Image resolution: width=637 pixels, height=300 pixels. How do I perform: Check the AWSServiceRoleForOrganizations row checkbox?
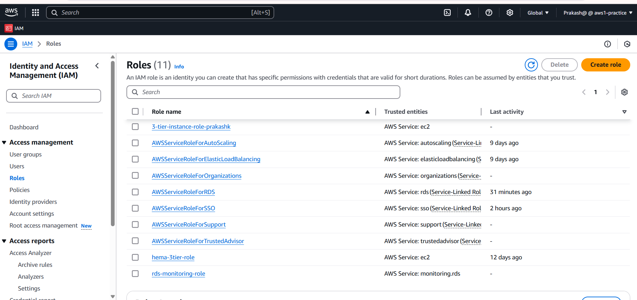click(x=135, y=175)
